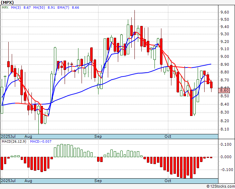Viewport: 235px width, 189px height.
Task: Click the tallest green MACD bar in August
Action: pos(62,151)
